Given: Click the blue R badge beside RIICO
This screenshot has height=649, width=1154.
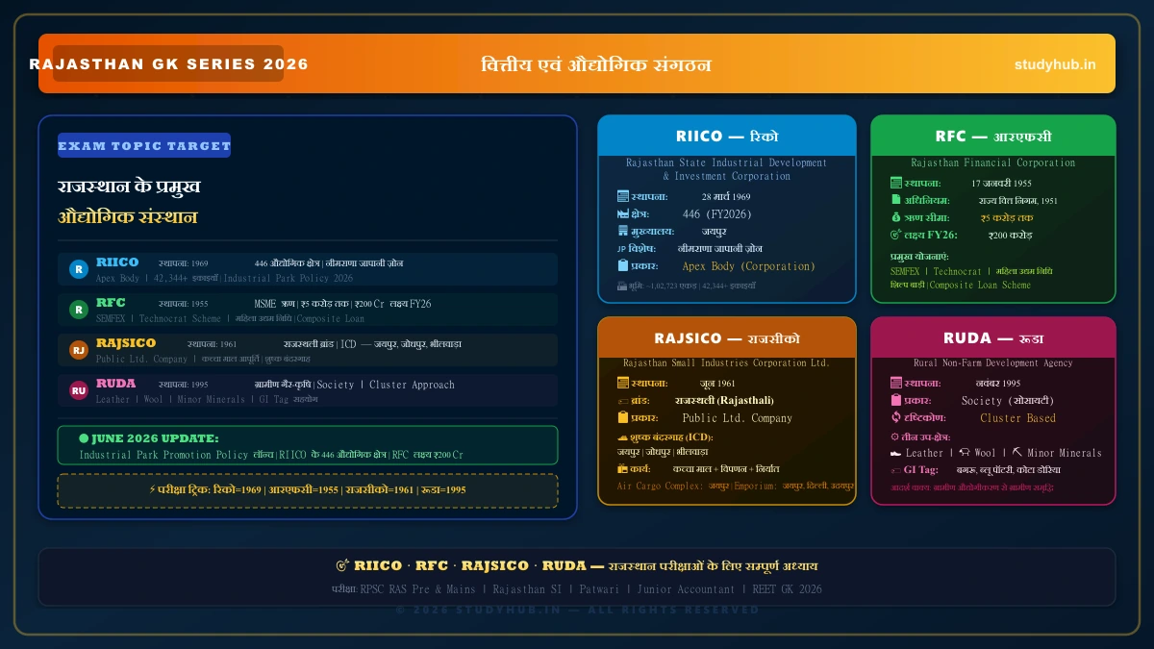Looking at the screenshot, I should pyautogui.click(x=79, y=269).
